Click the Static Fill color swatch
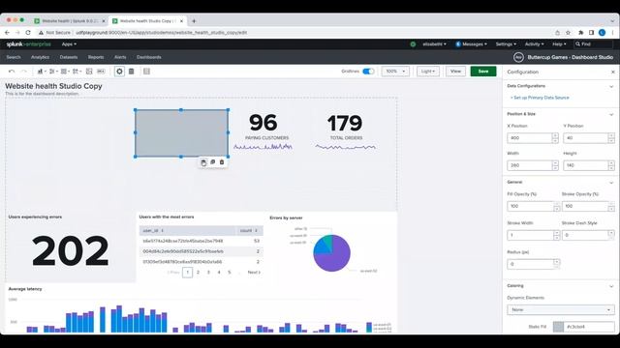The image size is (620, 348). point(558,327)
